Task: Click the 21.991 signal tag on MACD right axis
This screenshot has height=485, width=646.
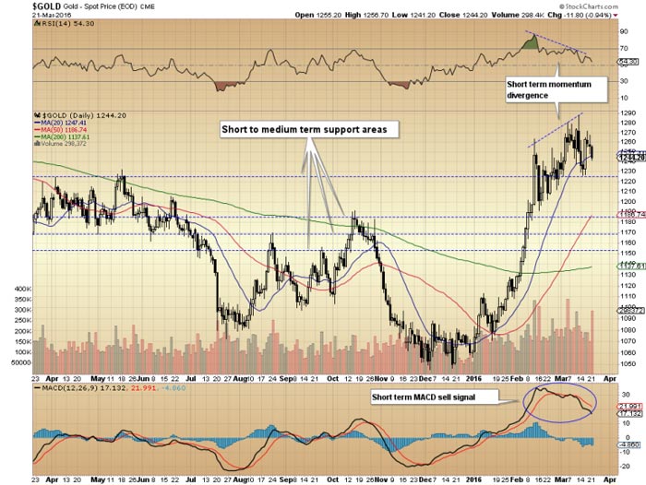Action: tap(629, 406)
